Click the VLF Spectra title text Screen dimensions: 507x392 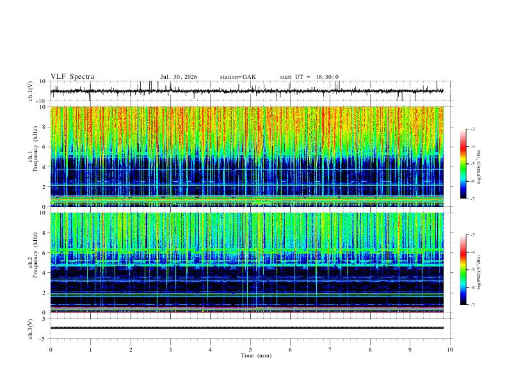(72, 76)
